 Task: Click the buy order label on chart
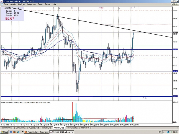7,55
